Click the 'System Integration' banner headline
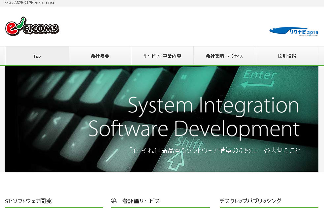Image resolution: width=324 pixels, height=211 pixels. coord(213,105)
